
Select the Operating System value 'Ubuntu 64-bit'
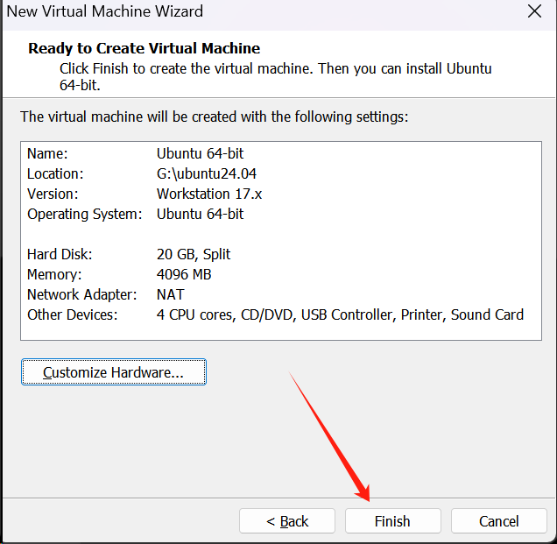coord(200,214)
